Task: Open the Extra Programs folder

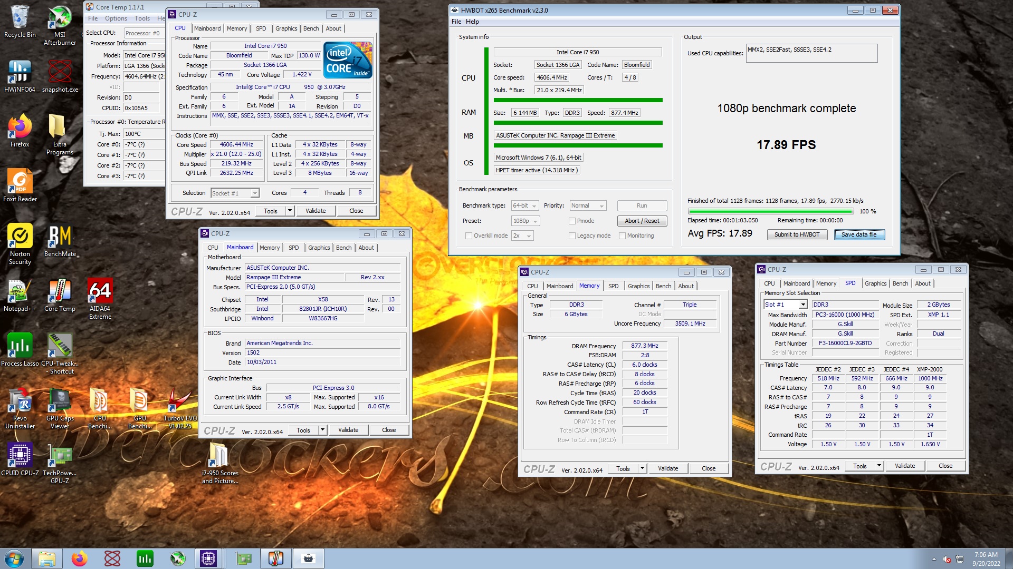Action: click(60, 134)
